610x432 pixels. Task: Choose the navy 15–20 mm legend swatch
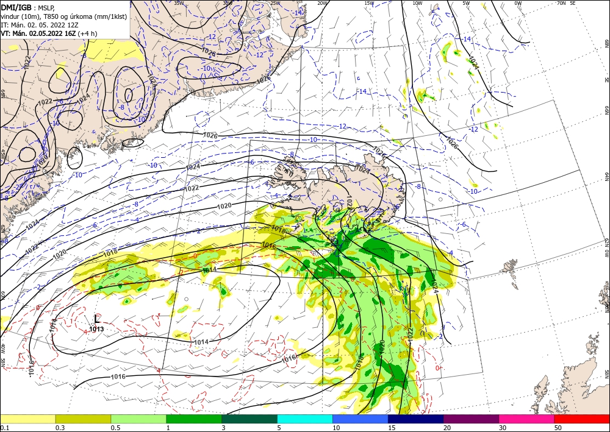pyautogui.click(x=416, y=419)
